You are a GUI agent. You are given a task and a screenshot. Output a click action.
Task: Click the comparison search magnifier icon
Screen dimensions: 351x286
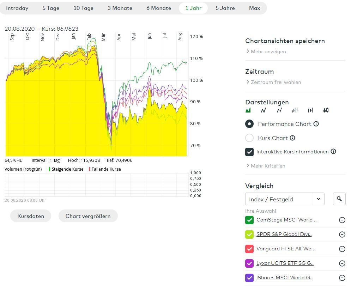(339, 199)
